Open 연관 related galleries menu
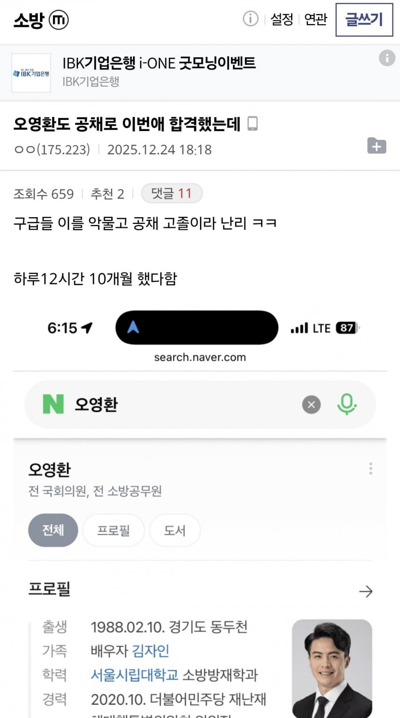400x718 pixels. coord(316,20)
